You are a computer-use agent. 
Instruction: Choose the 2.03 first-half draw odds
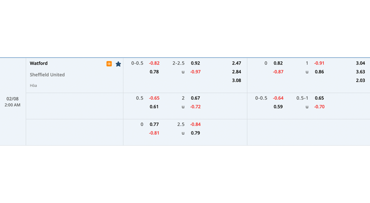pyautogui.click(x=360, y=81)
